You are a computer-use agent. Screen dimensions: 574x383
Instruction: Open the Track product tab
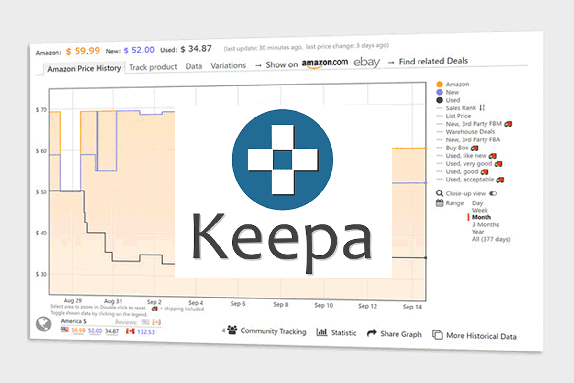[x=153, y=67]
